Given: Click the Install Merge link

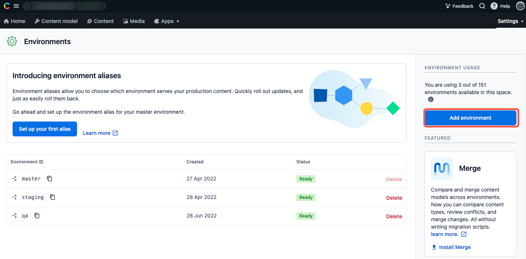Looking at the screenshot, I should 451,247.
